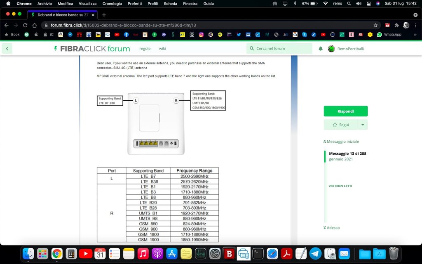
Task: Open Chrome three-dot menu
Action: [415, 25]
